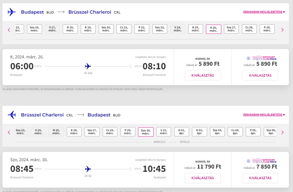The image size is (293, 192).
Task: Choose outbound Discount Club price Kiválasztás
Action: pos(260,75)
